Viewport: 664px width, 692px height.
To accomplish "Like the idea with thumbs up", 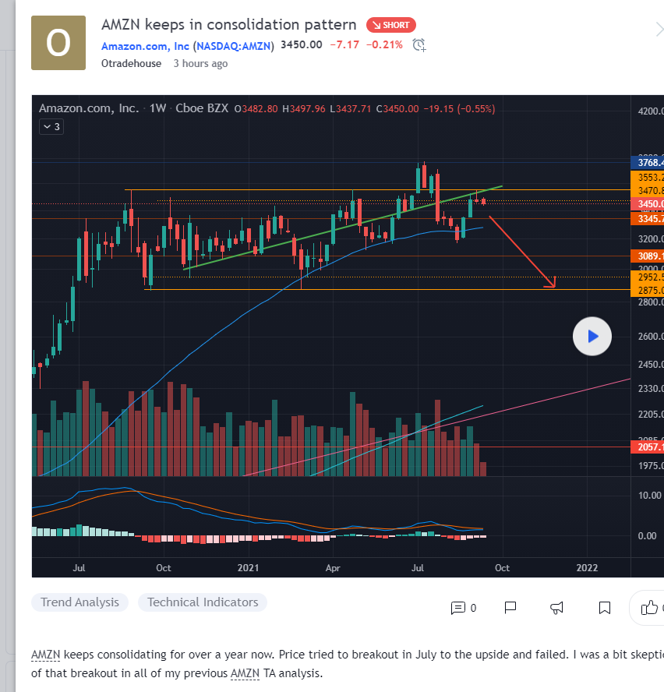I will point(649,608).
